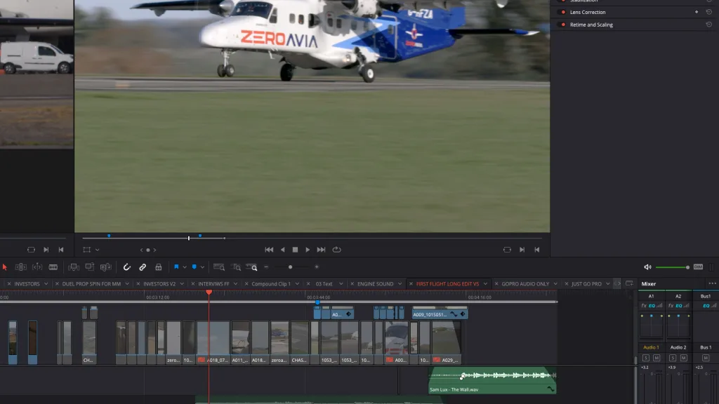The height and width of the screenshot is (404, 719).
Task: Toggle the DIM audio button
Action: 698,267
